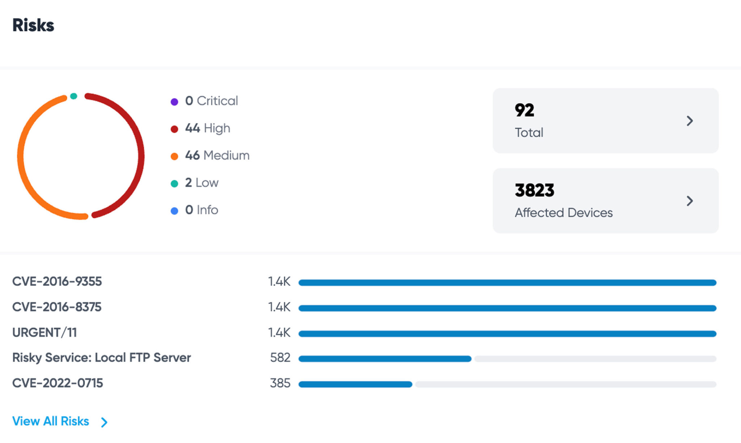Click the '46 Medium' legend entry

click(x=210, y=156)
